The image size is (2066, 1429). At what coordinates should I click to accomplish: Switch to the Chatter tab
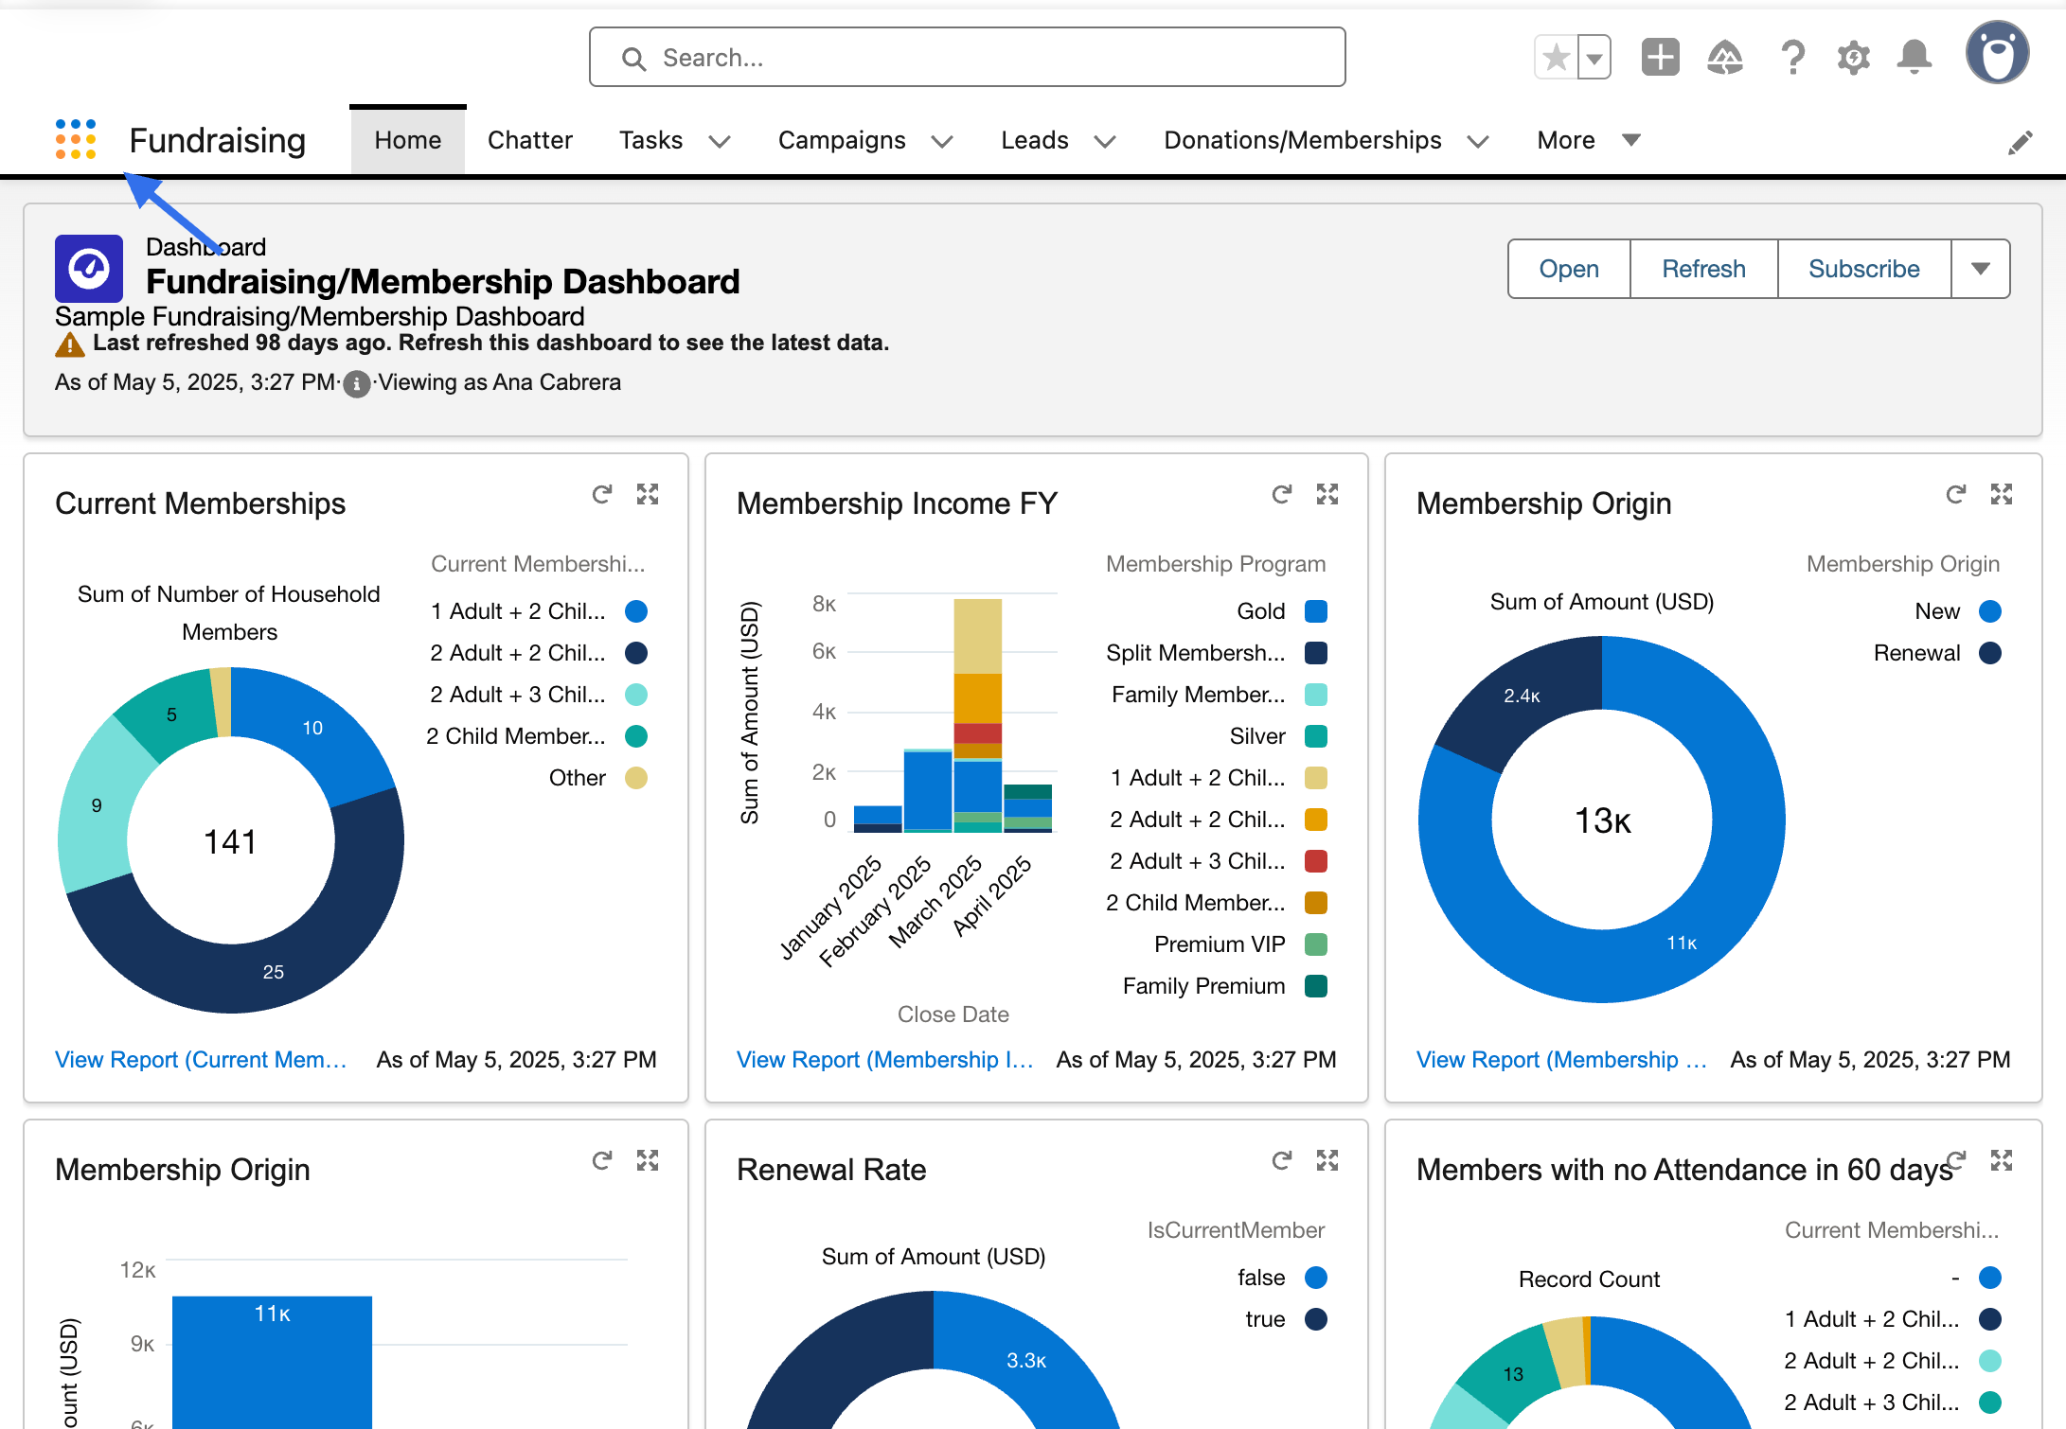530,140
